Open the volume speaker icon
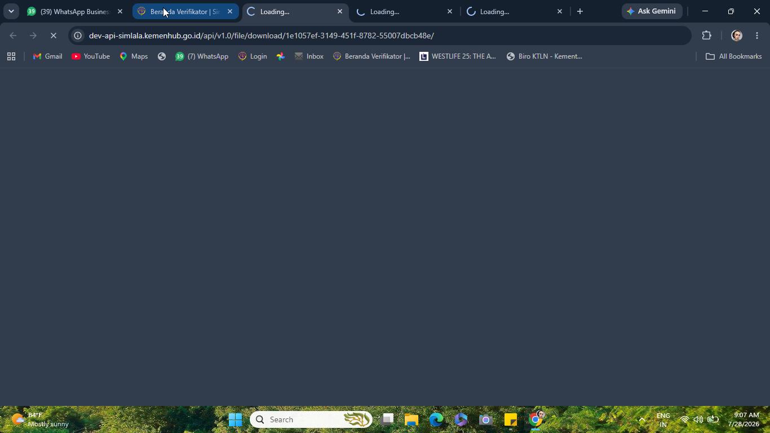Viewport: 770px width, 433px height. click(x=698, y=419)
